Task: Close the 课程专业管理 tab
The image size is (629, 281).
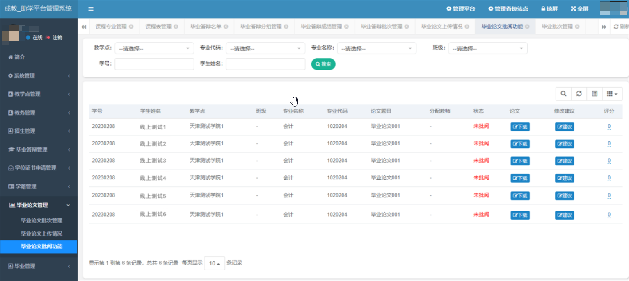Action: click(131, 27)
